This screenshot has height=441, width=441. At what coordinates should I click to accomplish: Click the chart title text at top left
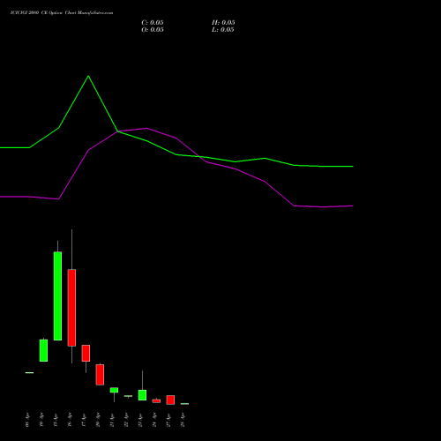(62, 13)
